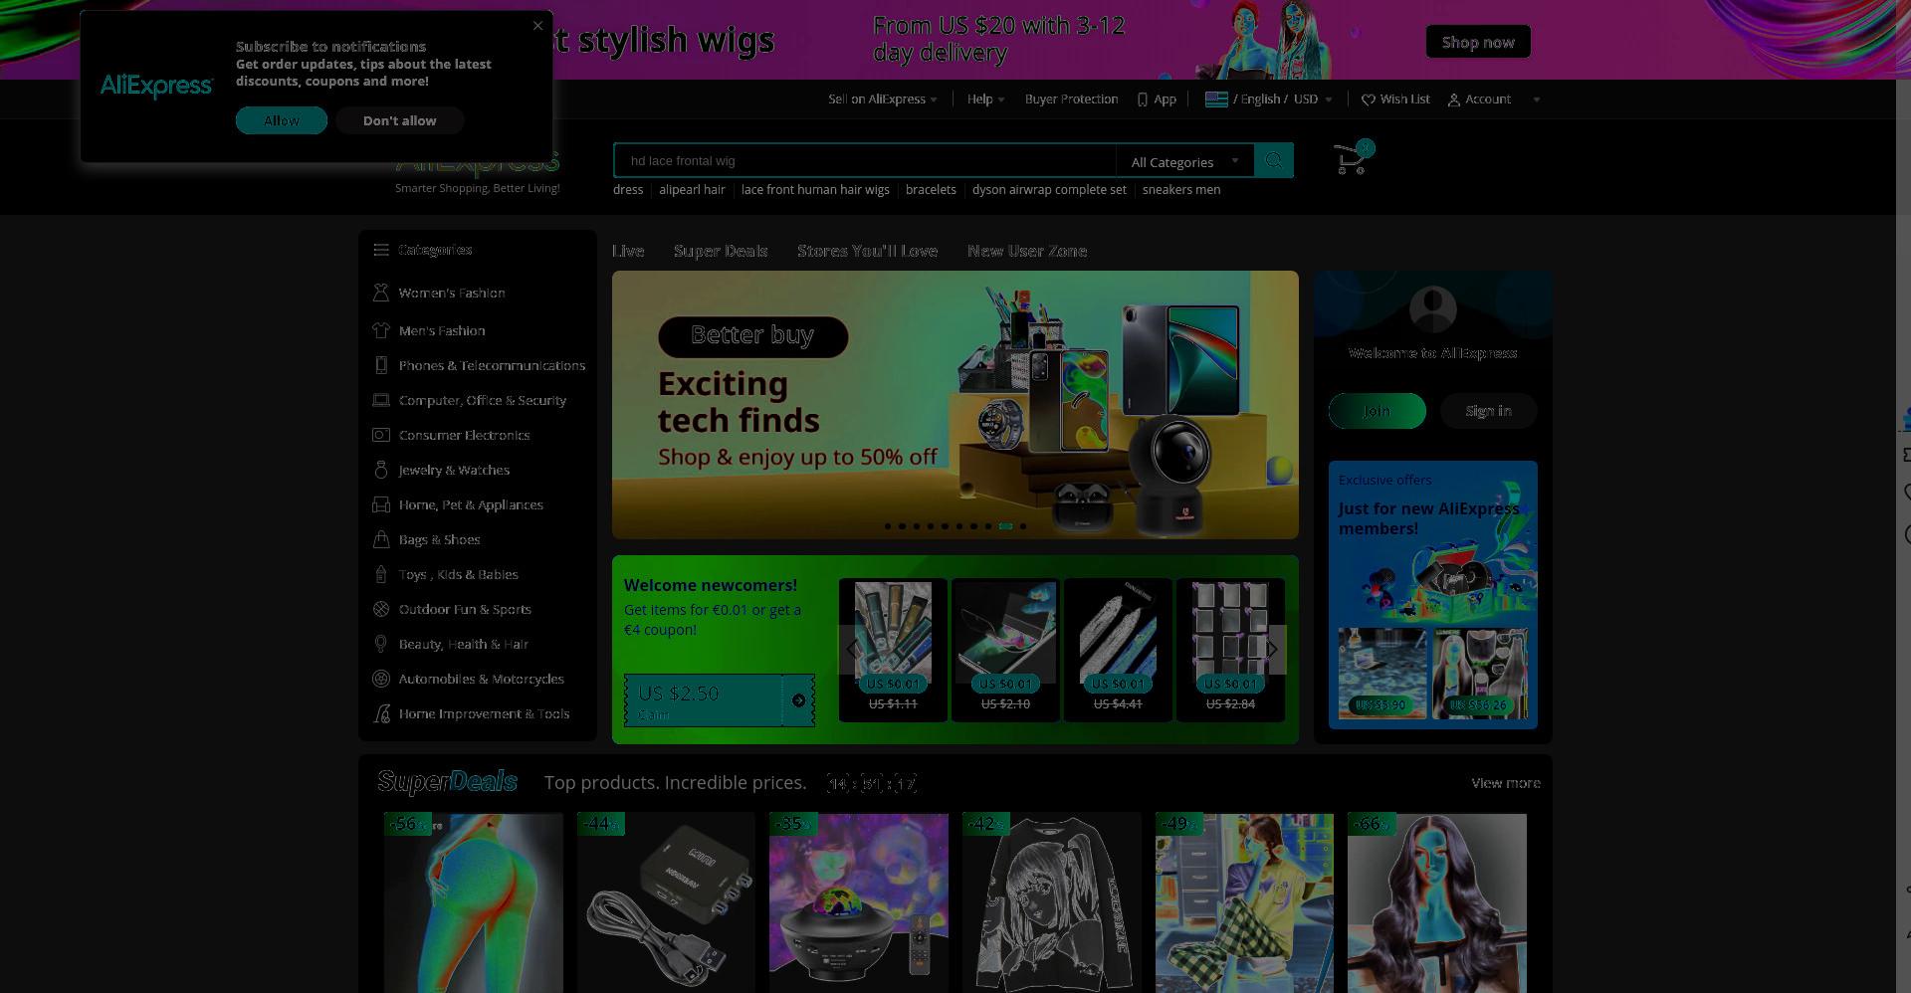1911x993 pixels.
Task: Click the Account person icon
Action: 1453,99
